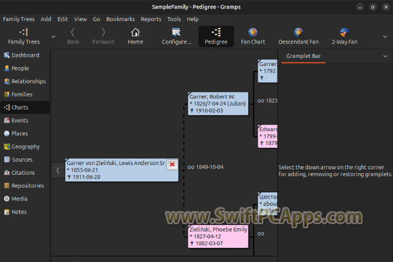
Task: Select the Garner 1792 ancestor box
Action: (267, 71)
